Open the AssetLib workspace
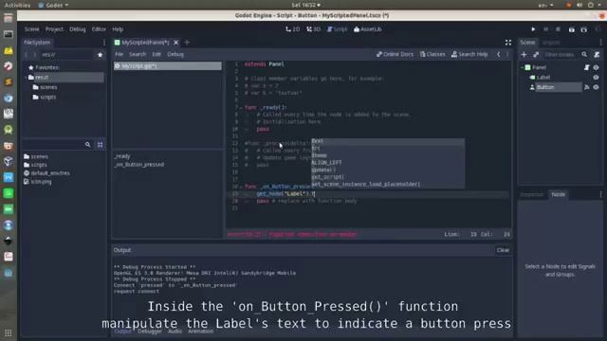The height and width of the screenshot is (341, 607). coord(367,29)
